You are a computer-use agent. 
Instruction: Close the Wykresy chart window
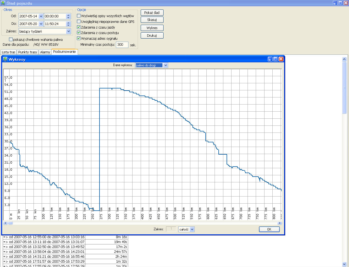tap(281, 59)
